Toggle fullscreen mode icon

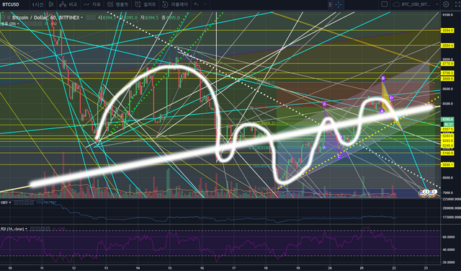457,4
